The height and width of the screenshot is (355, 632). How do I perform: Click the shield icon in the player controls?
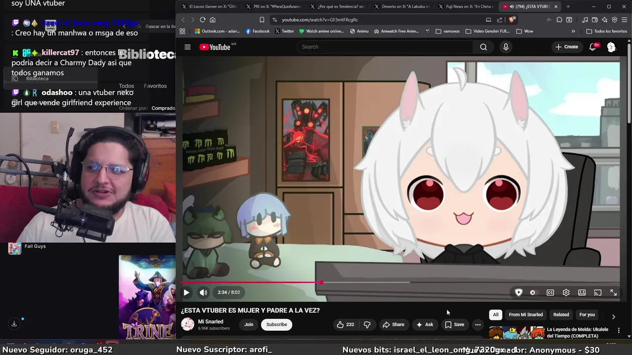pyautogui.click(x=518, y=292)
